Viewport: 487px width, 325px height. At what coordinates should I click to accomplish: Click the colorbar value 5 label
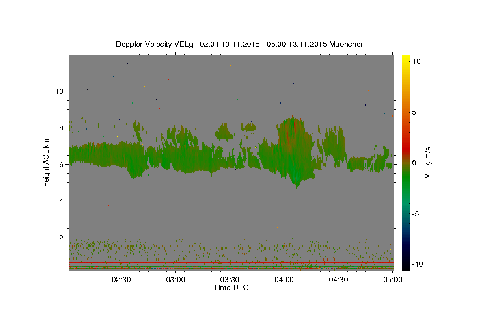pyautogui.click(x=414, y=112)
